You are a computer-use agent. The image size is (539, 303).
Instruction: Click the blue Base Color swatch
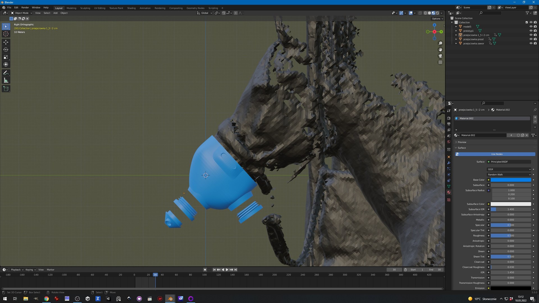[511, 180]
